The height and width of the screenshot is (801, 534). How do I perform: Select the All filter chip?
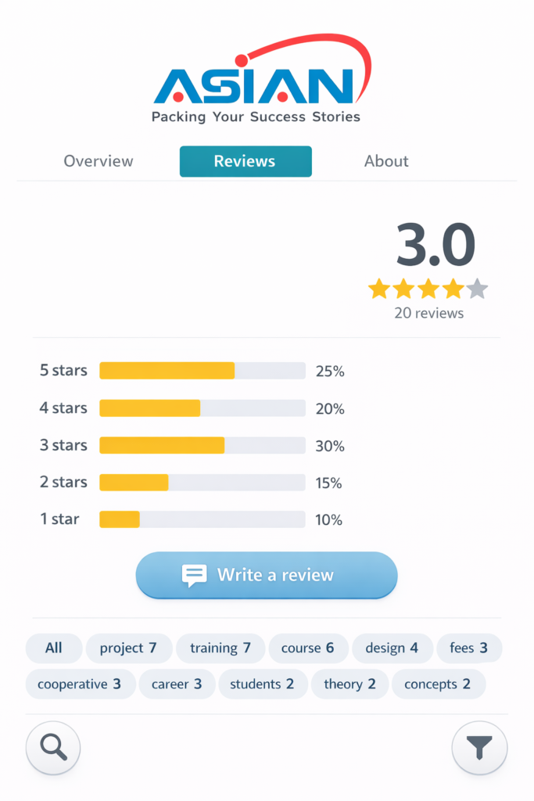pos(54,648)
